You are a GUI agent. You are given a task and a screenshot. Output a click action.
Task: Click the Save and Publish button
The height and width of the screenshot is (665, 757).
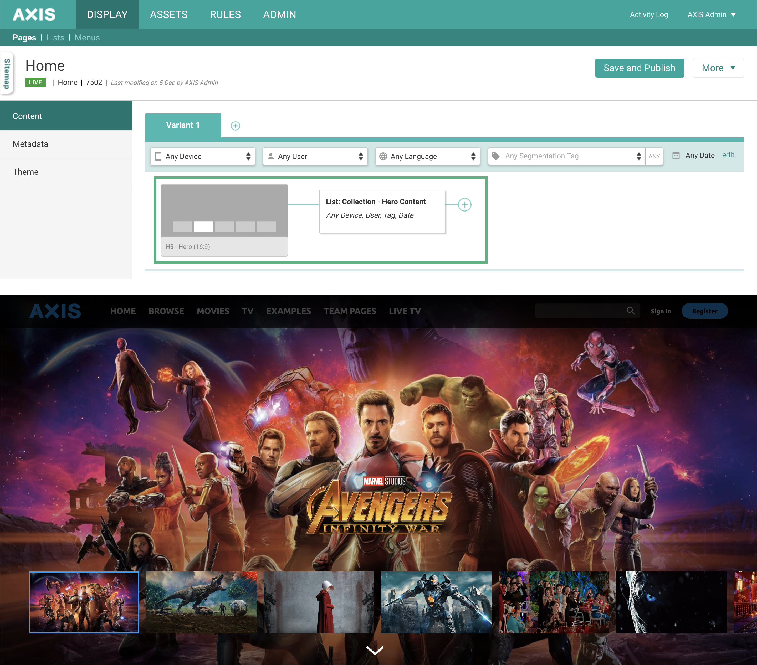point(639,68)
